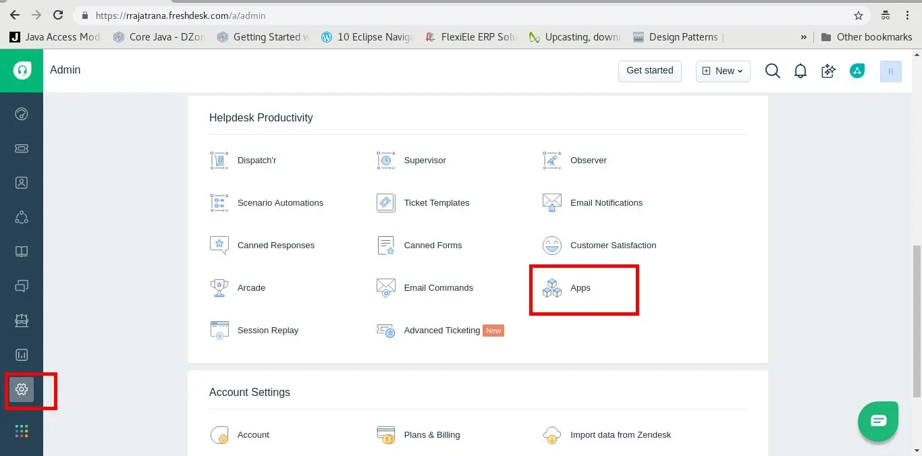Screen dimensions: 922x456
Task: Click the Observer telescope icon
Action: point(552,161)
